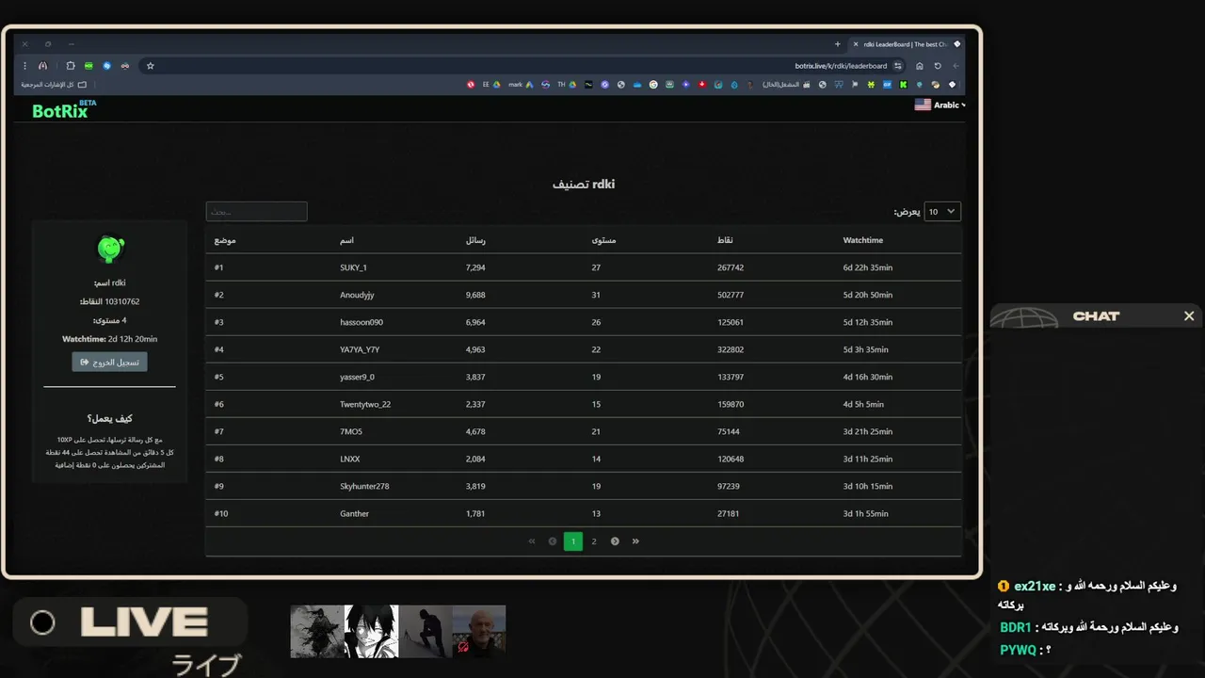Open the all-bookmarks folder in bookmarks bar

(x=55, y=85)
